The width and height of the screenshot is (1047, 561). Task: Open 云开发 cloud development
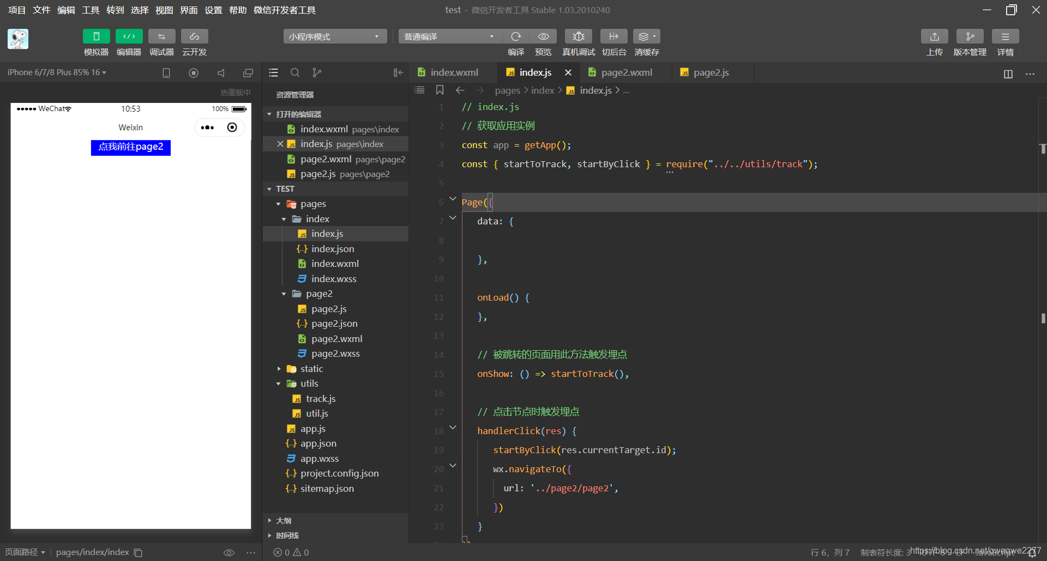(x=194, y=36)
